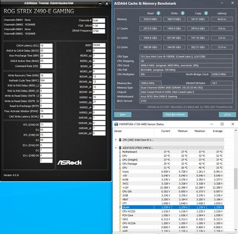
Task: Click the chip icon of CPU [#0] node
Action: point(120,140)
